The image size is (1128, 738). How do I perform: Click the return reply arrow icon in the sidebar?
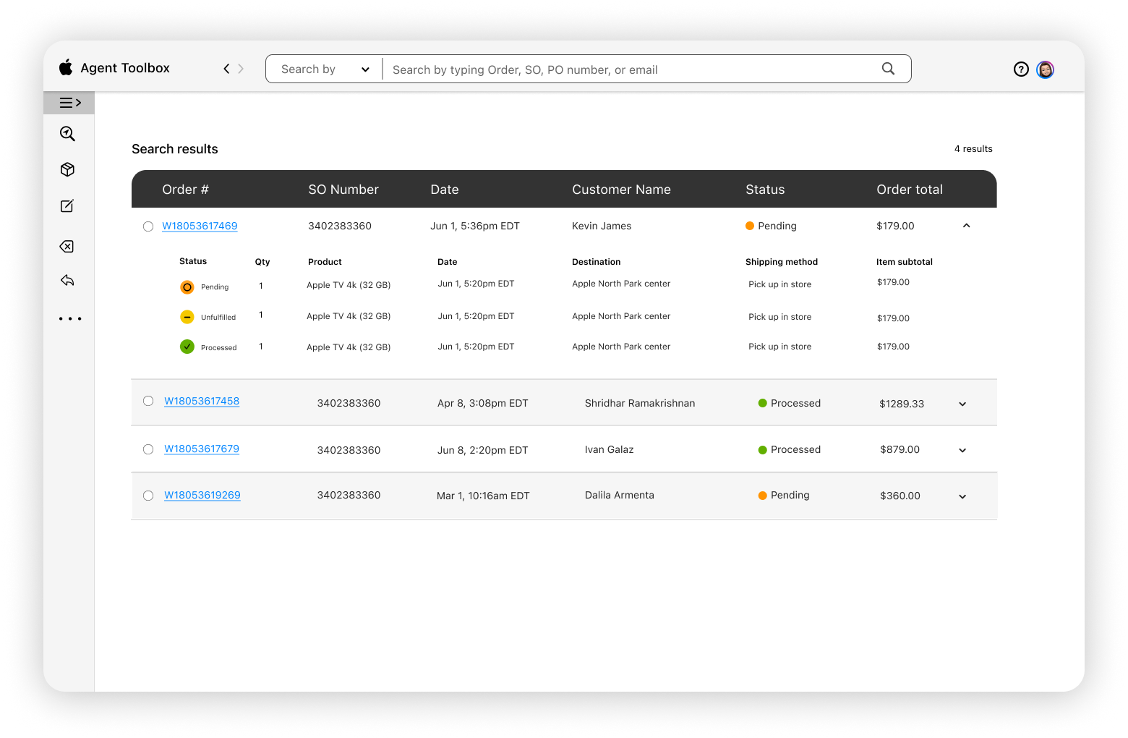click(x=67, y=280)
